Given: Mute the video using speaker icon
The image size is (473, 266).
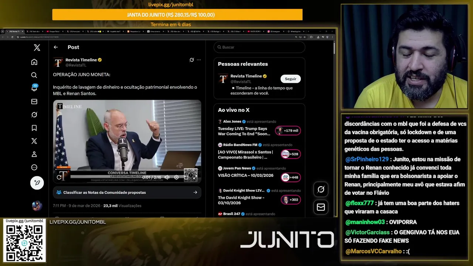Looking at the screenshot, I should click(x=167, y=177).
